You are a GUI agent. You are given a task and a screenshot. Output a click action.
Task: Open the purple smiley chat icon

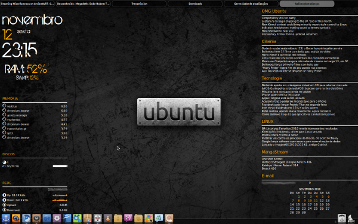tap(128, 218)
